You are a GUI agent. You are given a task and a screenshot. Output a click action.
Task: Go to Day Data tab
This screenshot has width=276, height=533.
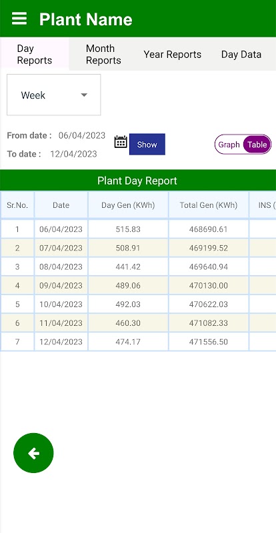pyautogui.click(x=241, y=55)
